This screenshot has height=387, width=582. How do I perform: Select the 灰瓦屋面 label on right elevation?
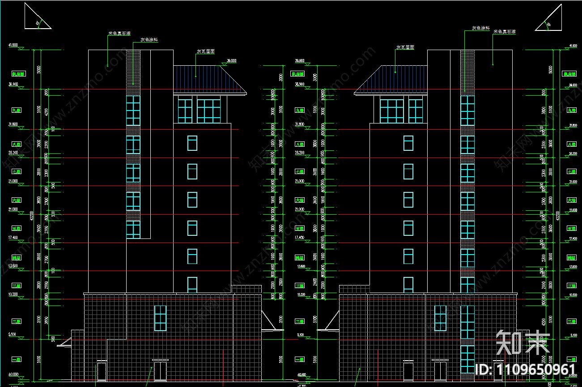[x=405, y=47]
